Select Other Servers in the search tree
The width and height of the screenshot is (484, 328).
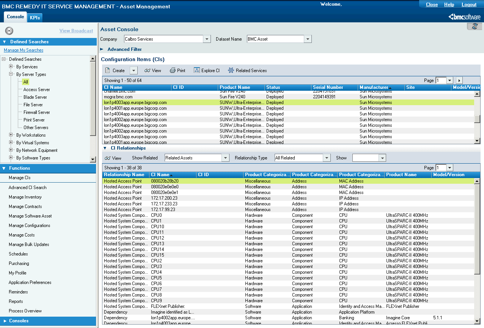36,128
